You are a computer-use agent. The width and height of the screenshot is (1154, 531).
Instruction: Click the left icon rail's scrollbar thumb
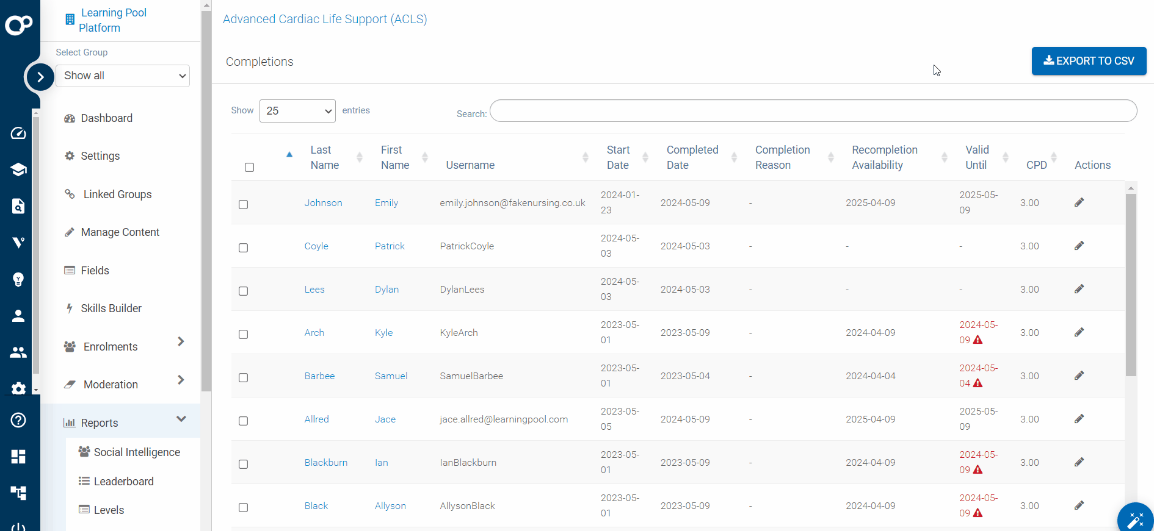click(36, 244)
